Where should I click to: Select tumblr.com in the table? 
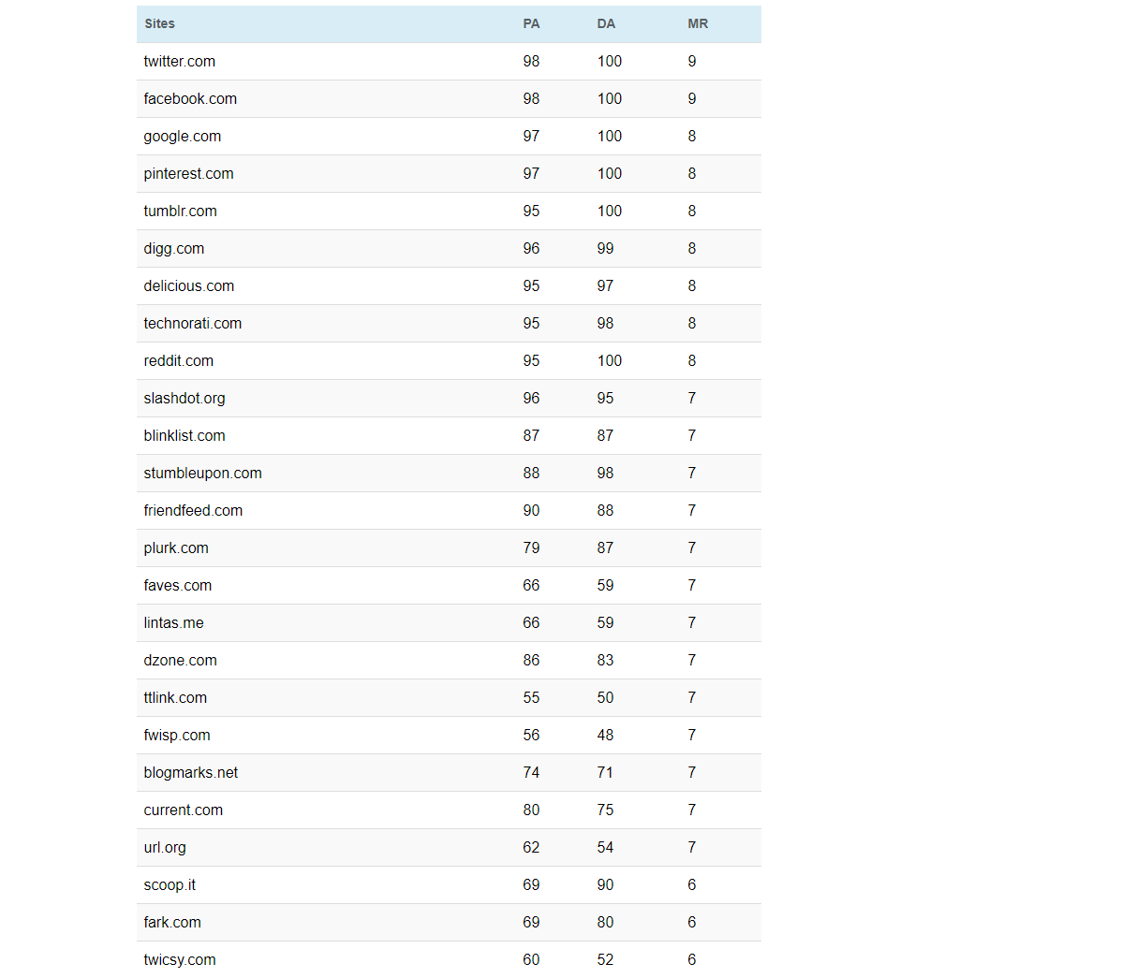point(180,211)
